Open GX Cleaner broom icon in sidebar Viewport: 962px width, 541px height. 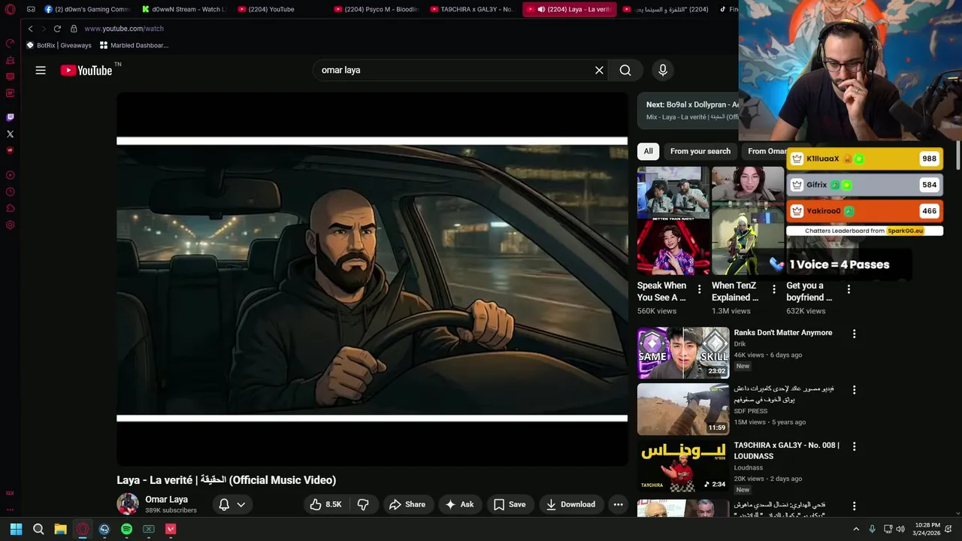coord(10,60)
